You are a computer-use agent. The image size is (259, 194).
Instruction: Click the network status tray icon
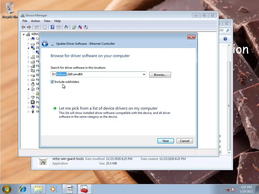227,189
